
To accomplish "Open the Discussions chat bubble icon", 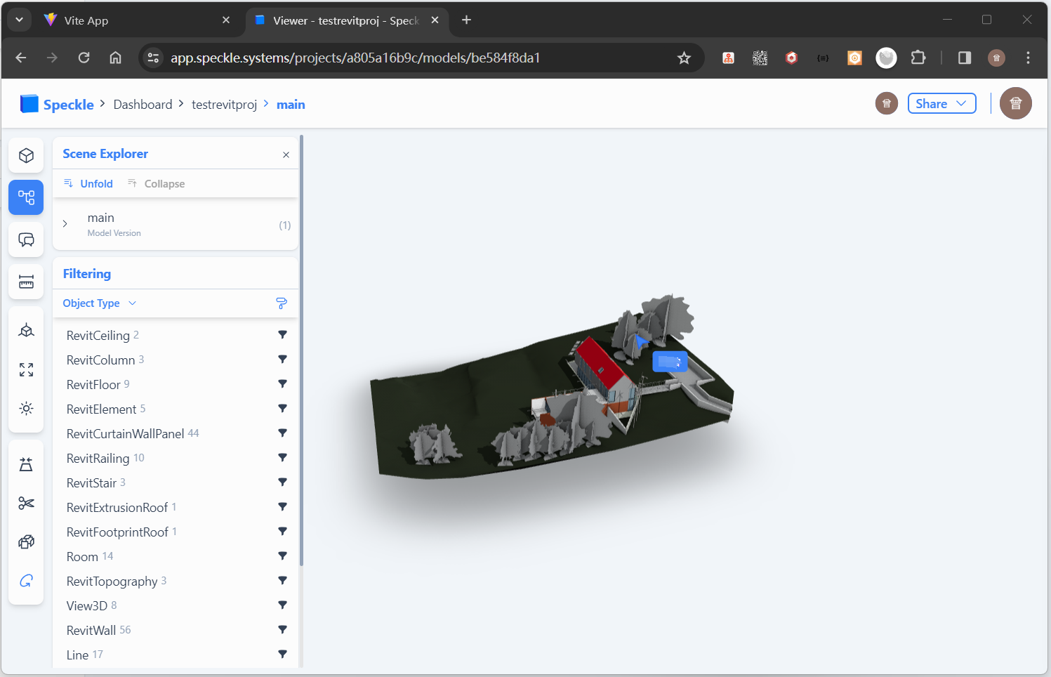I will [26, 239].
